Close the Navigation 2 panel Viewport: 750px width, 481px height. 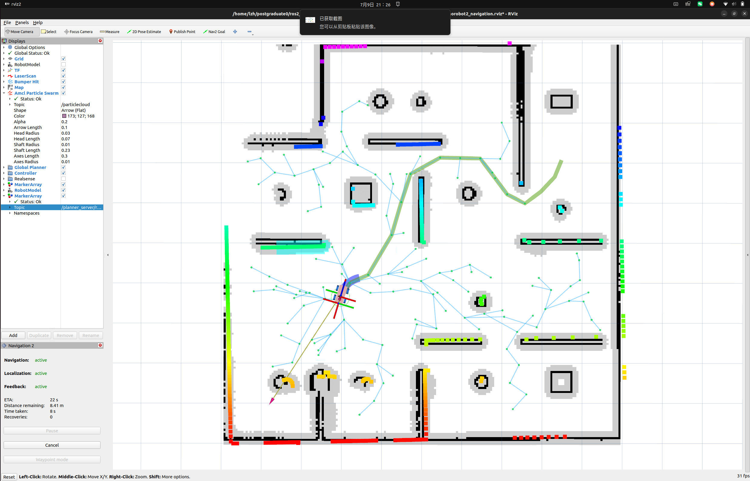pos(100,345)
